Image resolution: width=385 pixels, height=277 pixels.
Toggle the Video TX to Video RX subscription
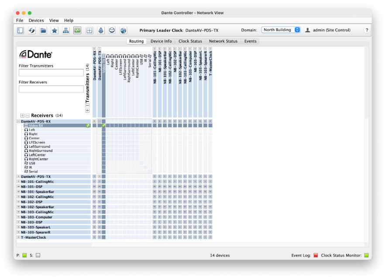(103, 126)
